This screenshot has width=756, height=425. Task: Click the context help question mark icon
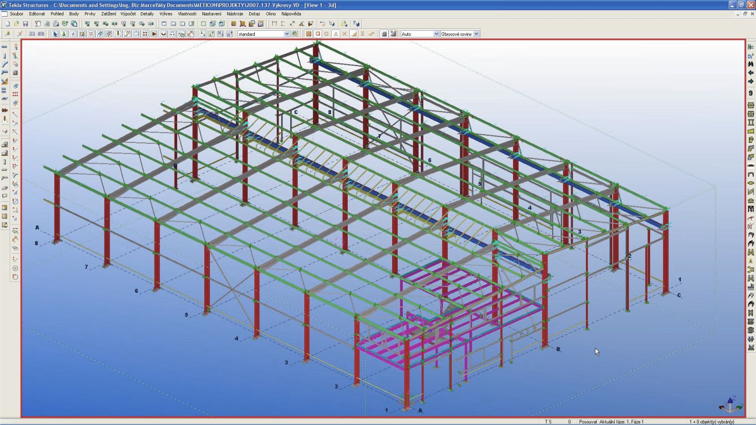356,24
